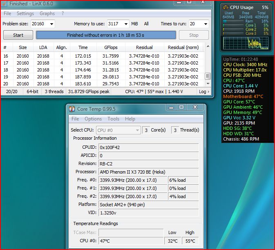Click the results list scroll down arrow
The height and width of the screenshot is (250, 275).
tap(208, 84)
